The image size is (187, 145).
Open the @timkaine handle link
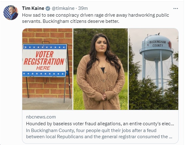[63, 8]
